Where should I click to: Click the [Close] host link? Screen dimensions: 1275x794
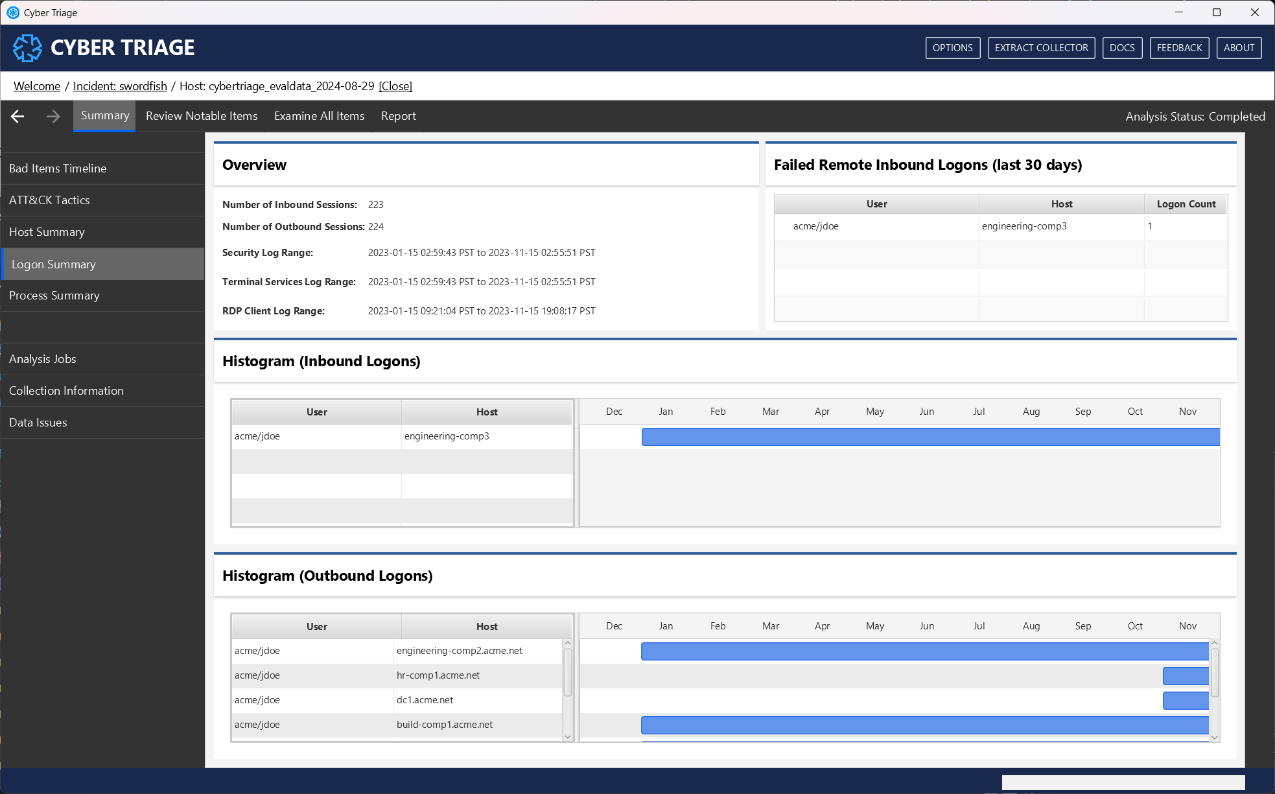[x=395, y=86]
